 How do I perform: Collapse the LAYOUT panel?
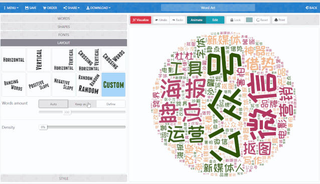click(64, 43)
